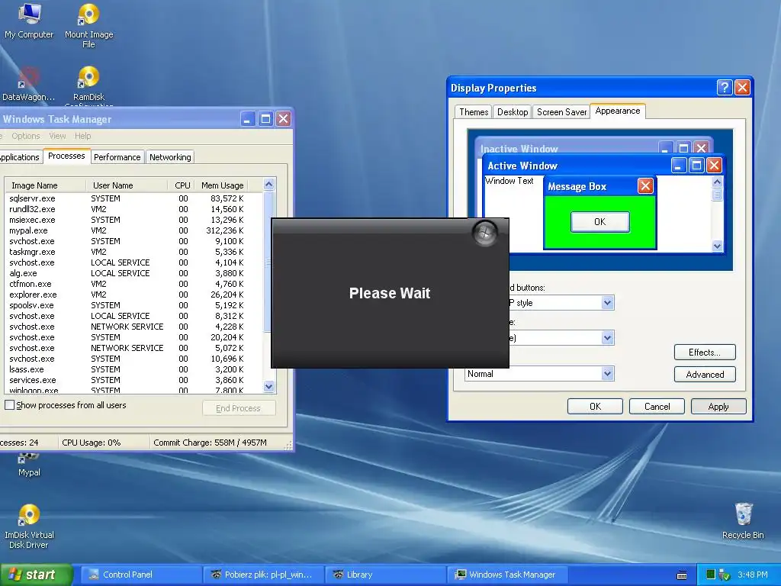Screen dimensions: 781x586
Task: Open the Color scheme dropdown
Action: [x=607, y=338]
